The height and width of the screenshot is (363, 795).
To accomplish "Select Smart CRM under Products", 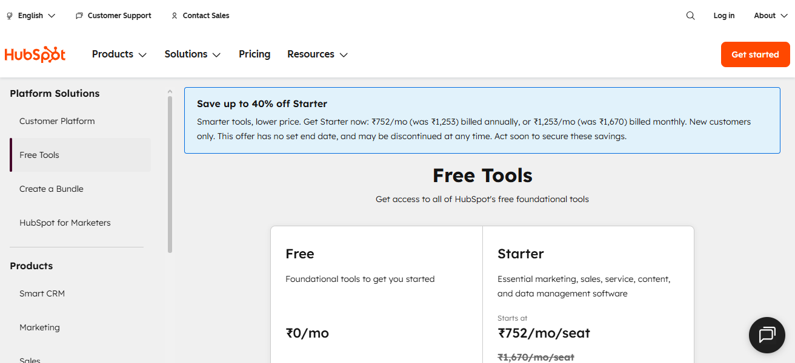I will 42,293.
